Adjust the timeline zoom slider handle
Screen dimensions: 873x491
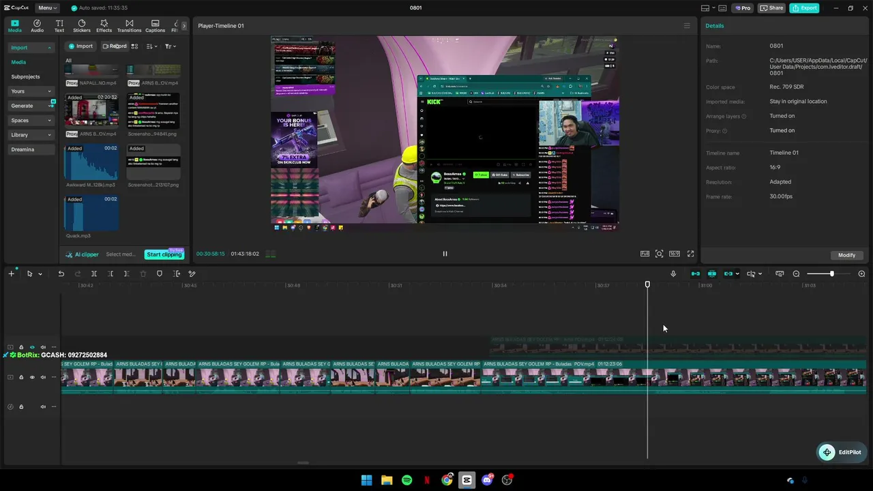click(x=831, y=273)
